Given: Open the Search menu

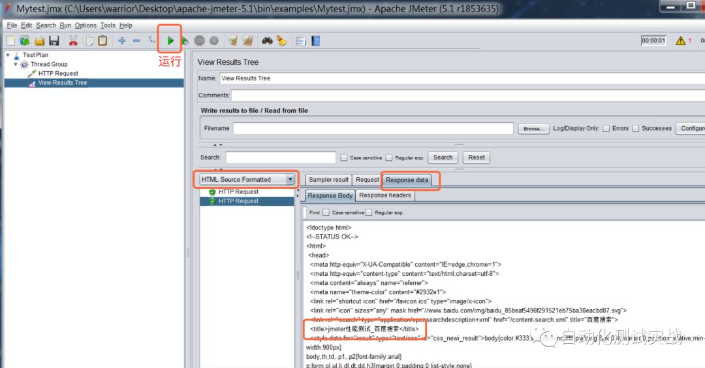Looking at the screenshot, I should (46, 25).
